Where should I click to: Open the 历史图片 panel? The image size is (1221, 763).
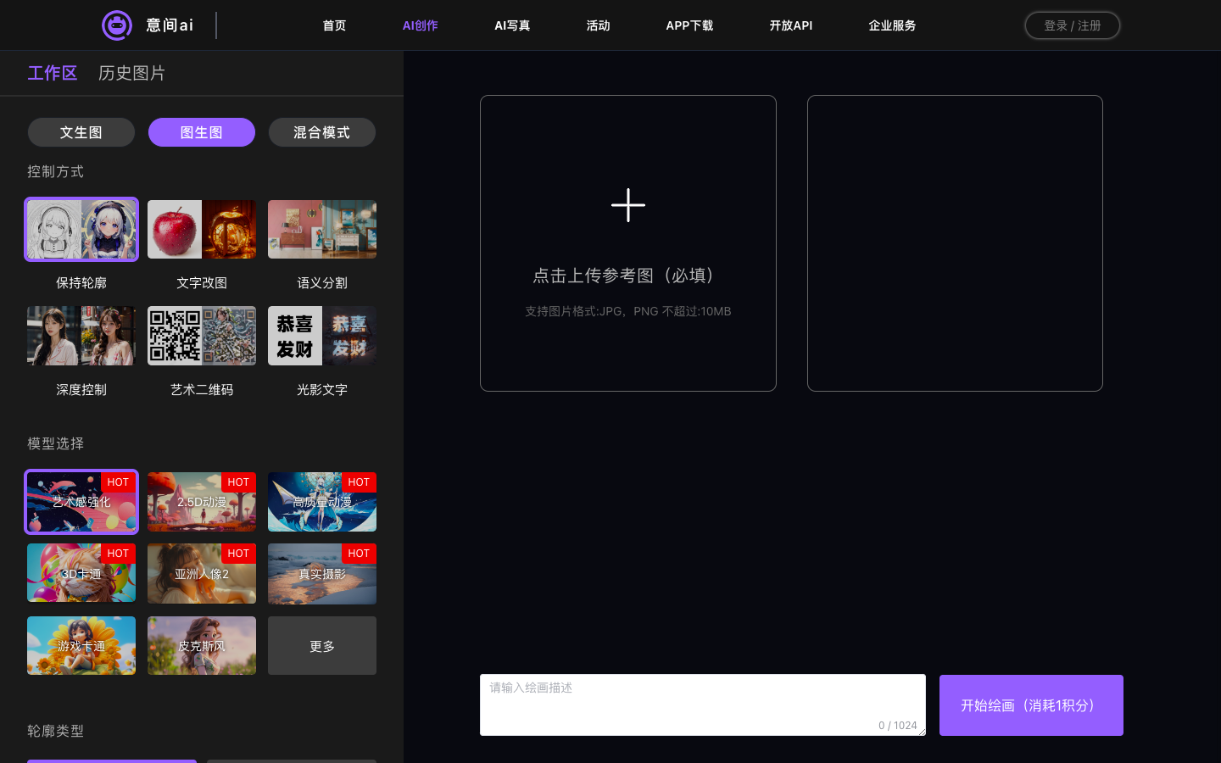point(131,73)
